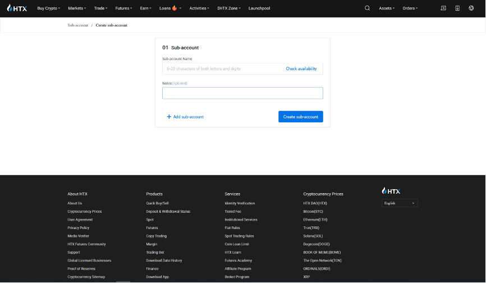Open Solana(SOL) price link
The image size is (486, 283).
[313, 236]
